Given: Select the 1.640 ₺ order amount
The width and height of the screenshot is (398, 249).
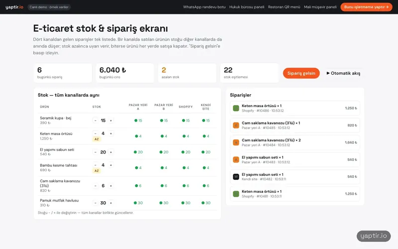Looking at the screenshot, I should tap(351, 142).
